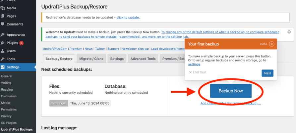Click the settings link in the tour popup
Screen dimensions: 296x133
coord(194,65)
